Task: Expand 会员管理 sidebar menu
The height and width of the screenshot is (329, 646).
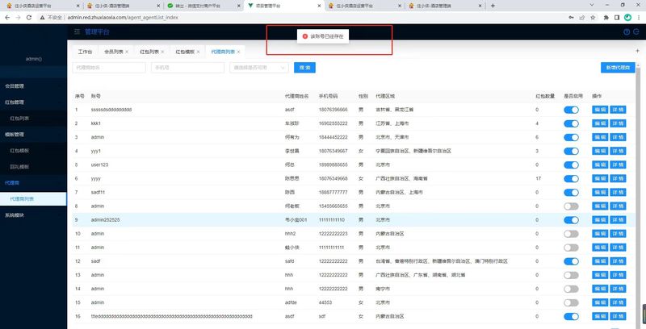Action: pos(33,86)
